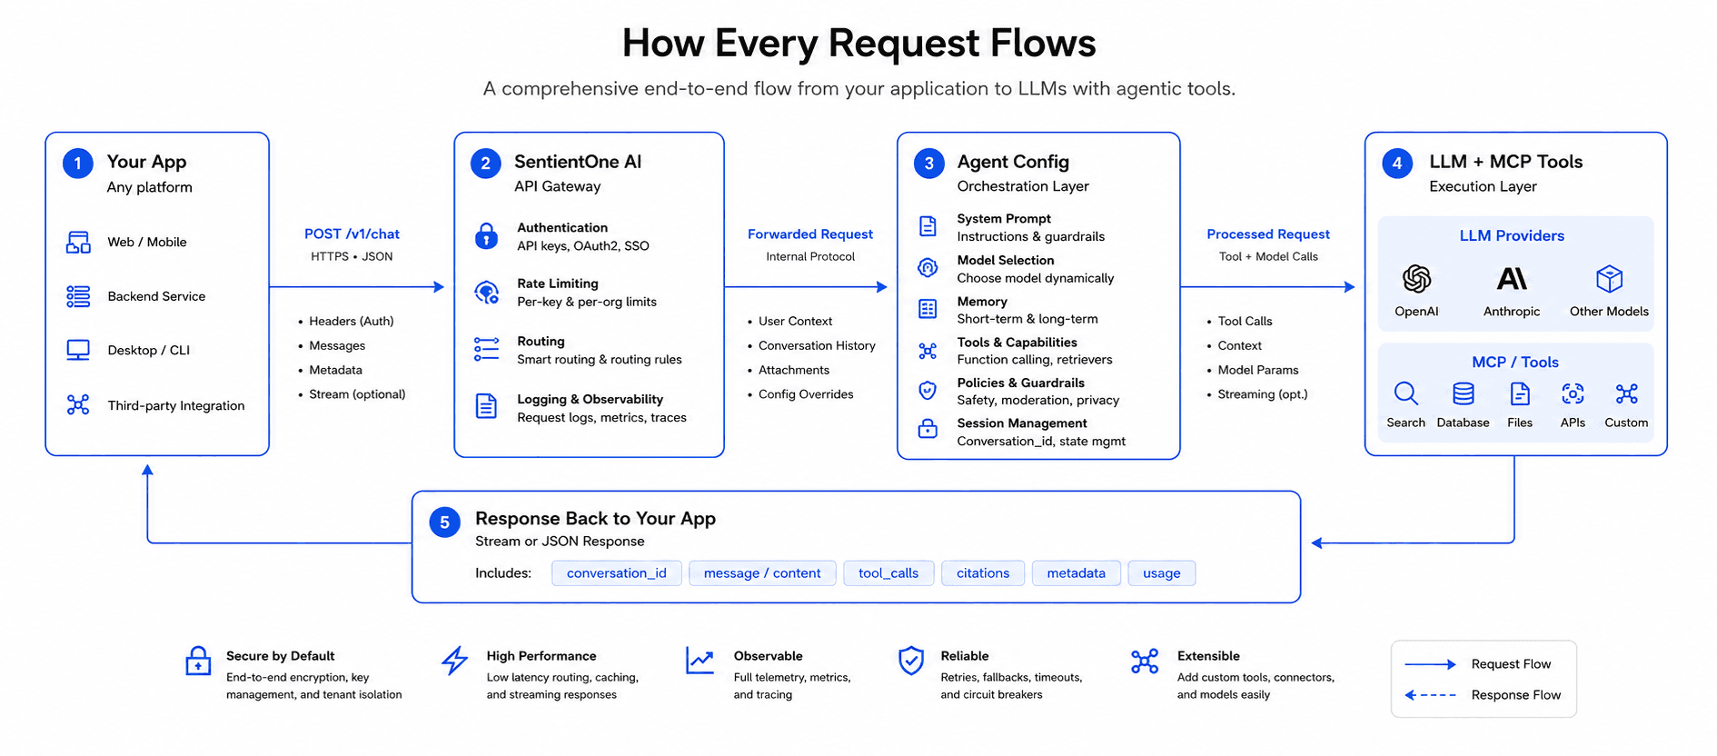The image size is (1717, 756).
Task: Click the "HTTPS • JSON" caption
Action: point(352,257)
